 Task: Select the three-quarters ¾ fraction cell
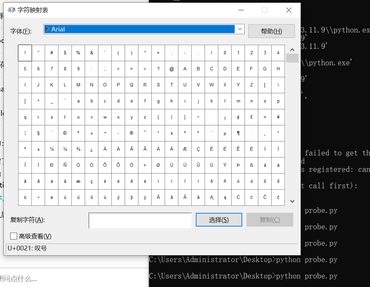tap(78, 149)
